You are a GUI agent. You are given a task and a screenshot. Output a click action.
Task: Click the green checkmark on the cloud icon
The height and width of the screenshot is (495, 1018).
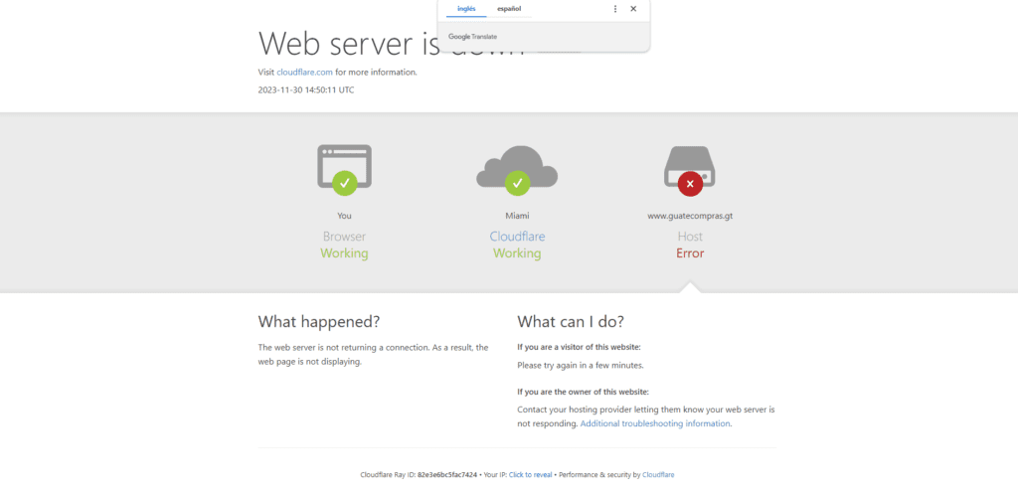point(517,183)
